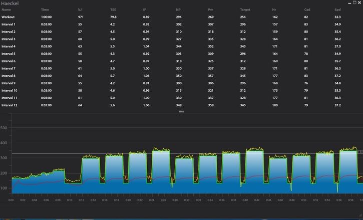Click the Cad column header
This screenshot has height=220, width=363.
click(307, 9)
